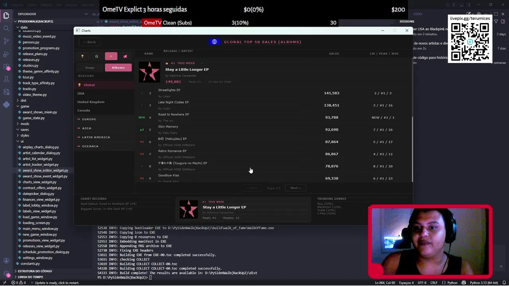This screenshot has height=286, width=509.
Task: Select the trophy chart type icon
Action: click(x=82, y=56)
